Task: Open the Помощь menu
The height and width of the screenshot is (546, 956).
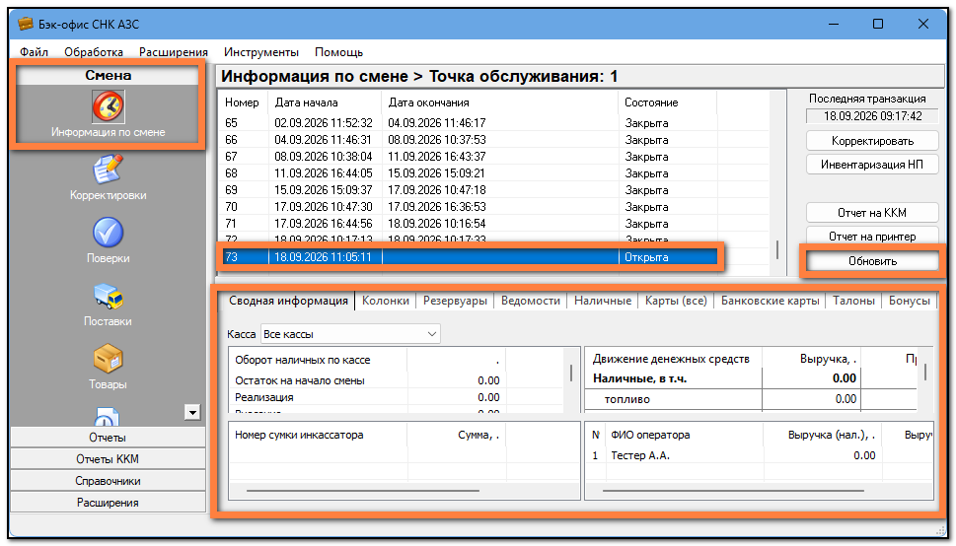Action: [338, 52]
